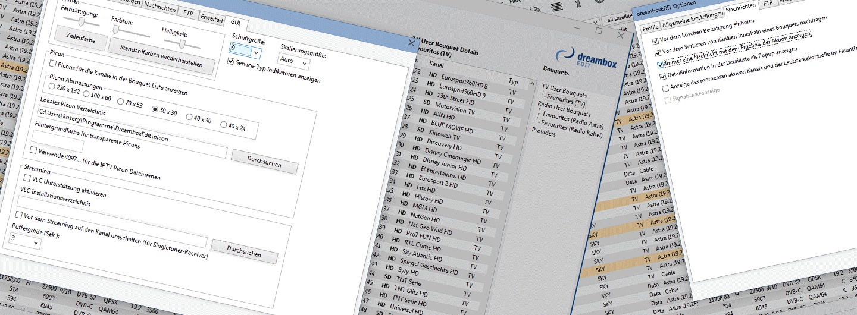
Task: Maximize the TV User Bouquet Details window
Action: point(599,30)
